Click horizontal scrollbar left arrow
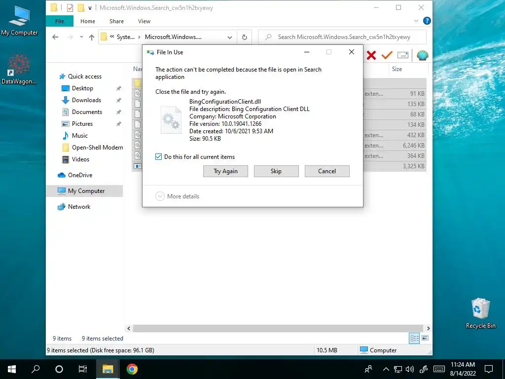 coord(129,328)
